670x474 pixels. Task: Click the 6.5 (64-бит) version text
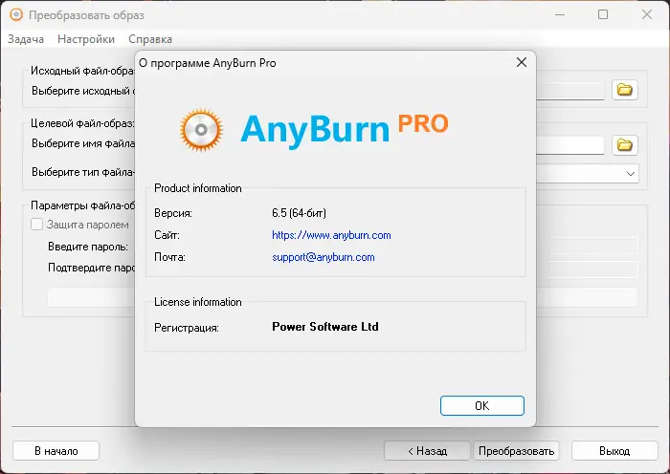click(299, 213)
